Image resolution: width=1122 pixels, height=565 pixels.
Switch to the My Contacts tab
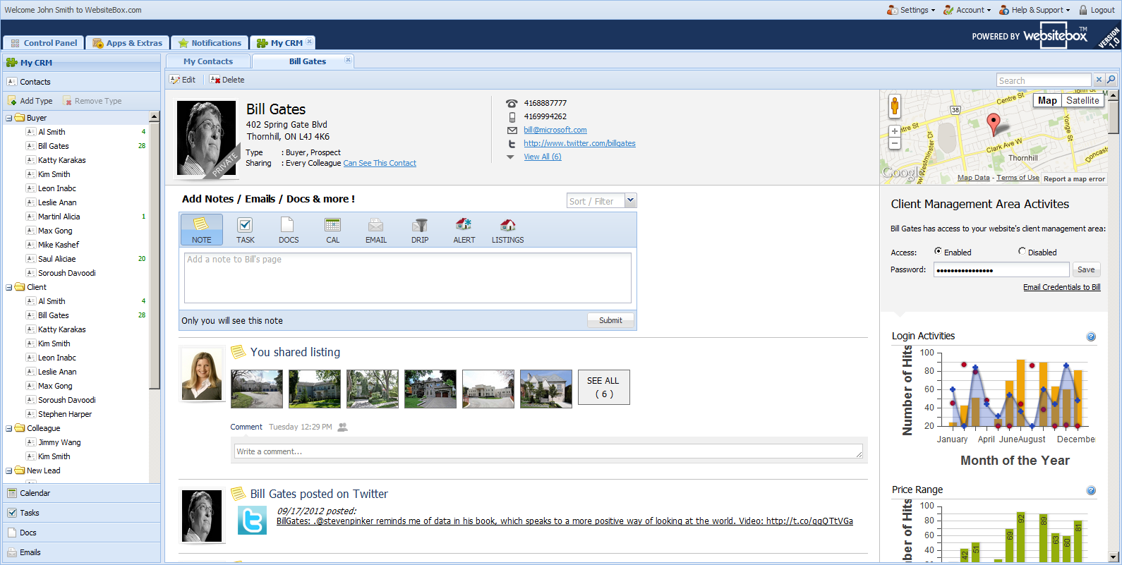208,61
